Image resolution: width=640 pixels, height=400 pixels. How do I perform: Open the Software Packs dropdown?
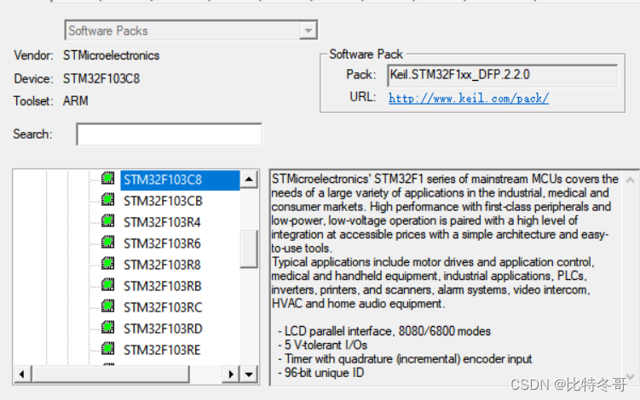pyautogui.click(x=308, y=31)
